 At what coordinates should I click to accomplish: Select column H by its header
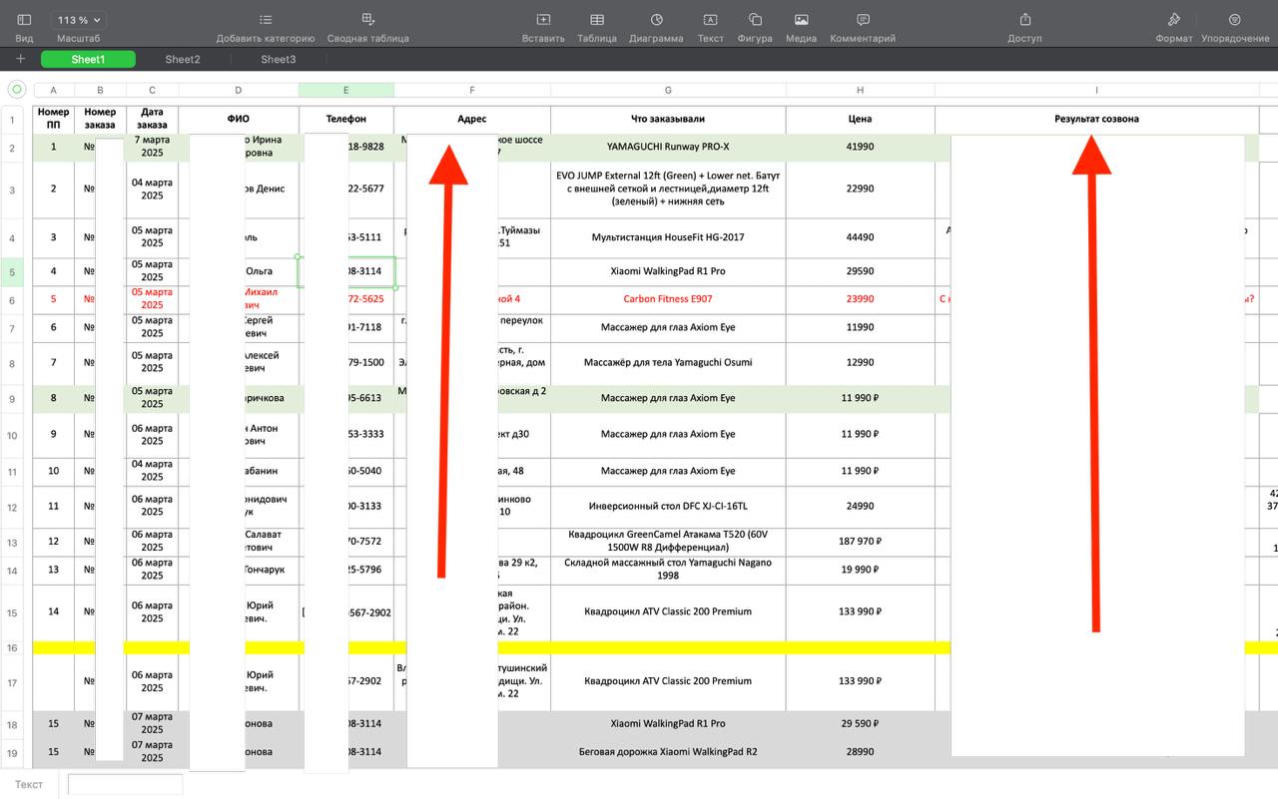click(860, 90)
